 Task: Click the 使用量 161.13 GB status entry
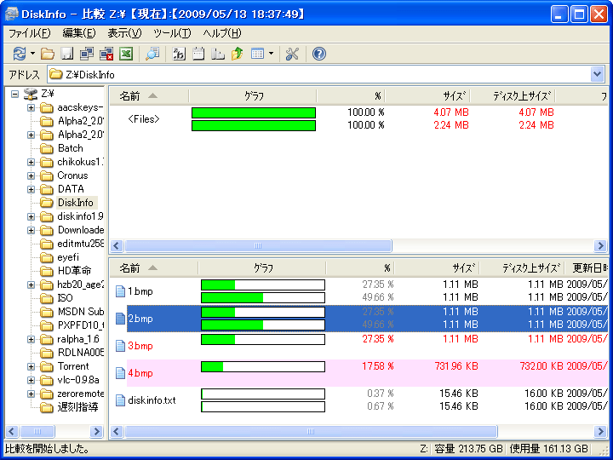point(548,449)
